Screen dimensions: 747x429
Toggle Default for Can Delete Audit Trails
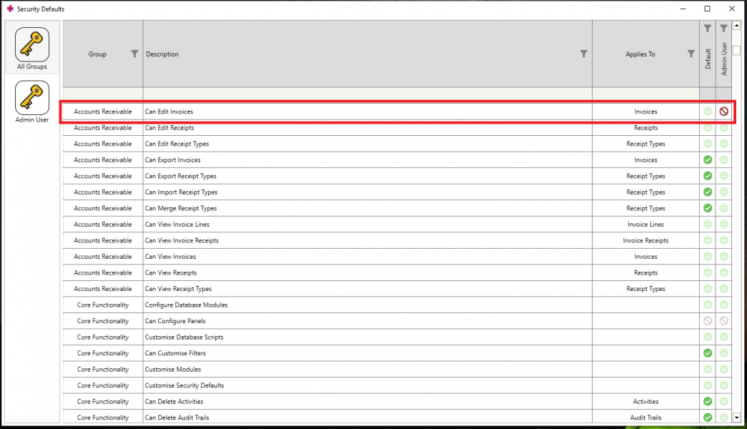[708, 418]
